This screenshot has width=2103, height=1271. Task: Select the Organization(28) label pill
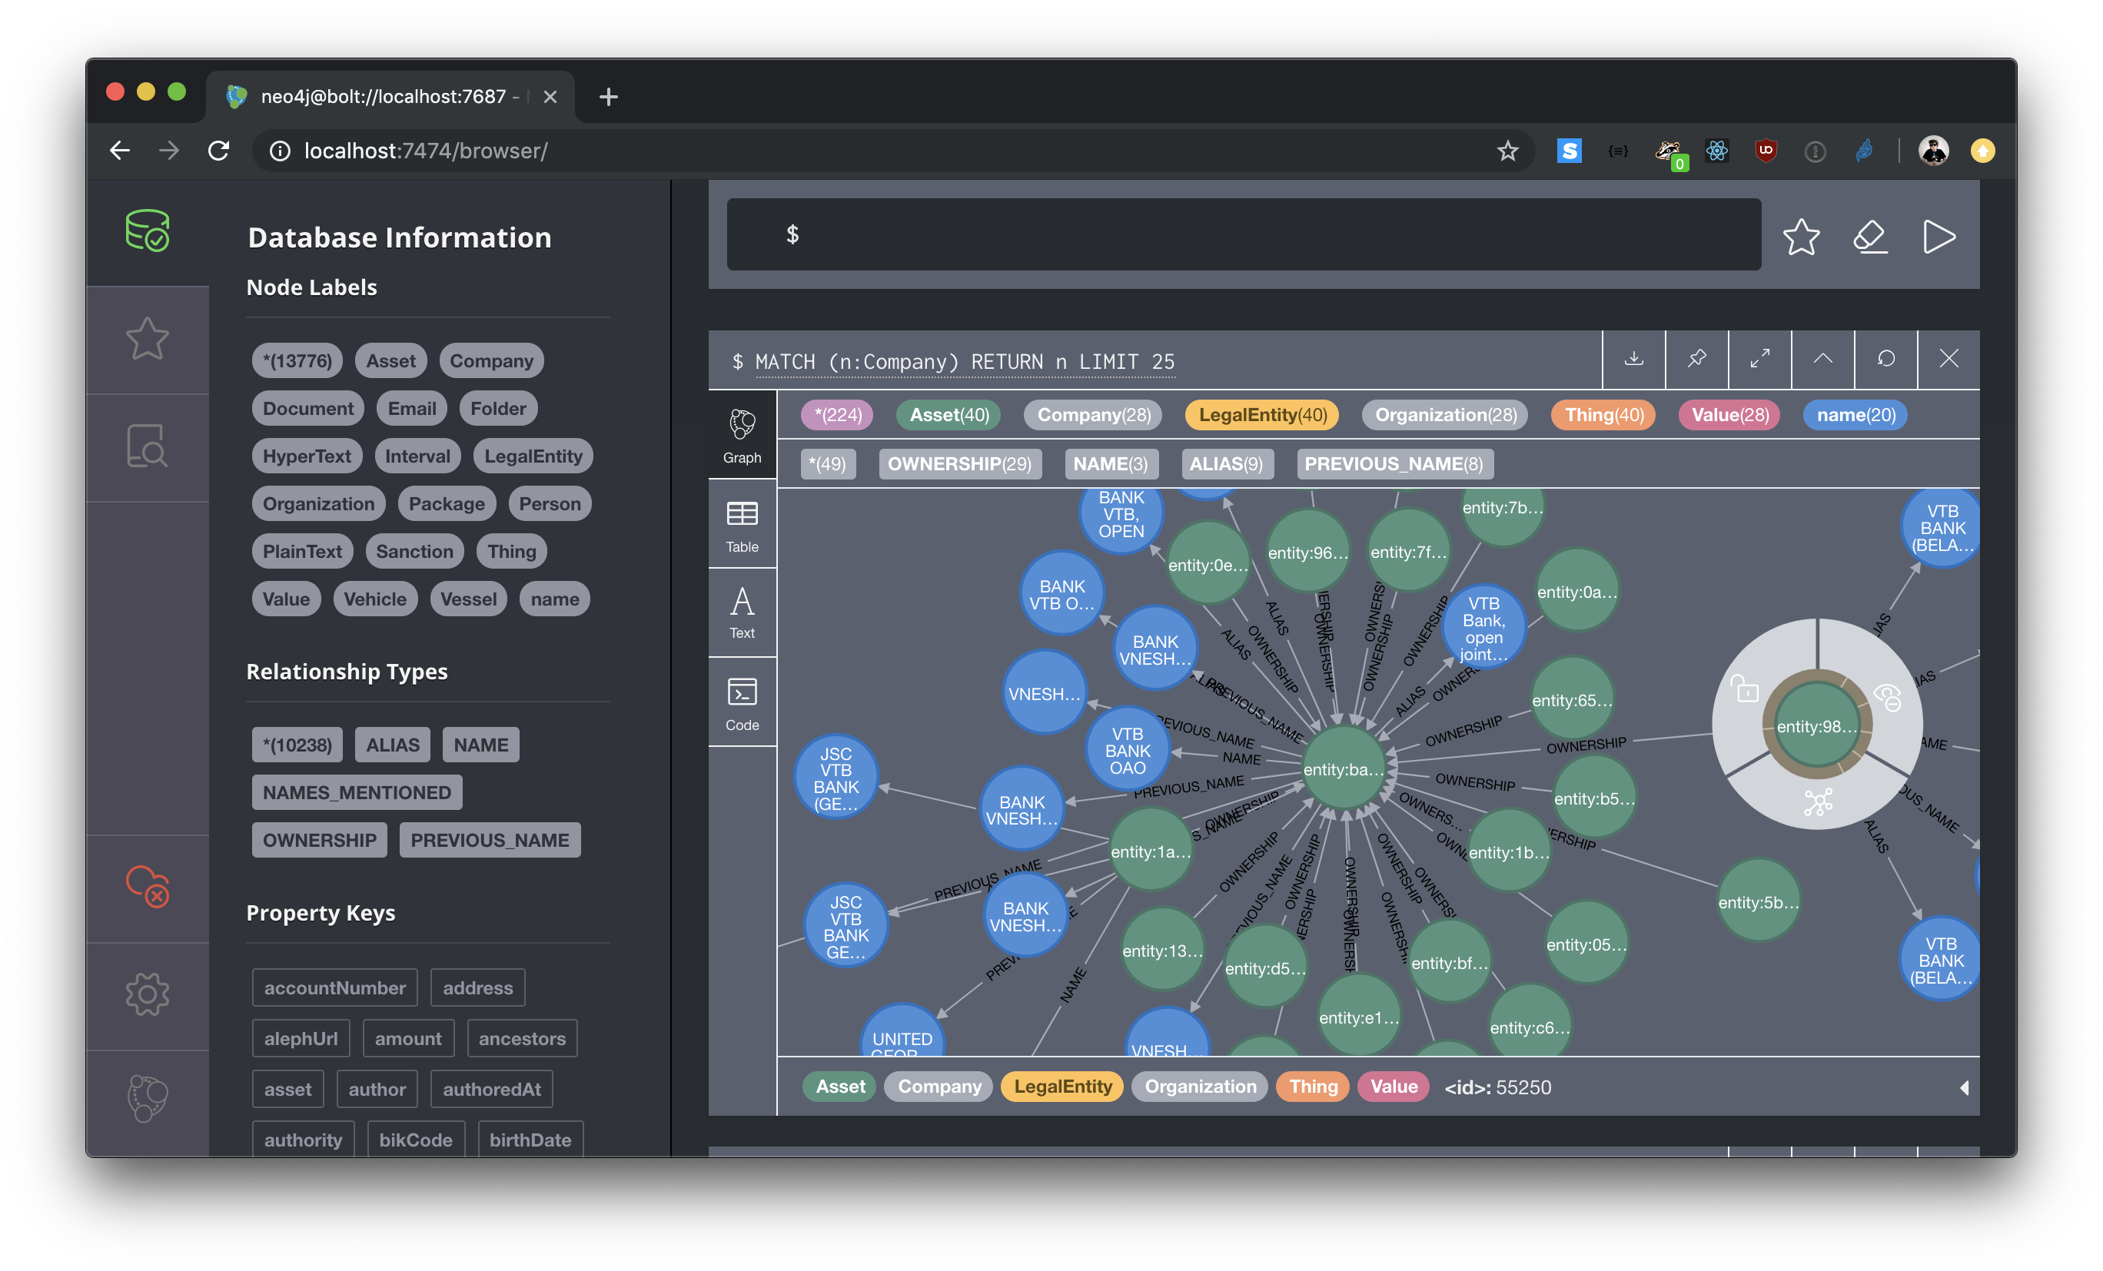point(1445,416)
